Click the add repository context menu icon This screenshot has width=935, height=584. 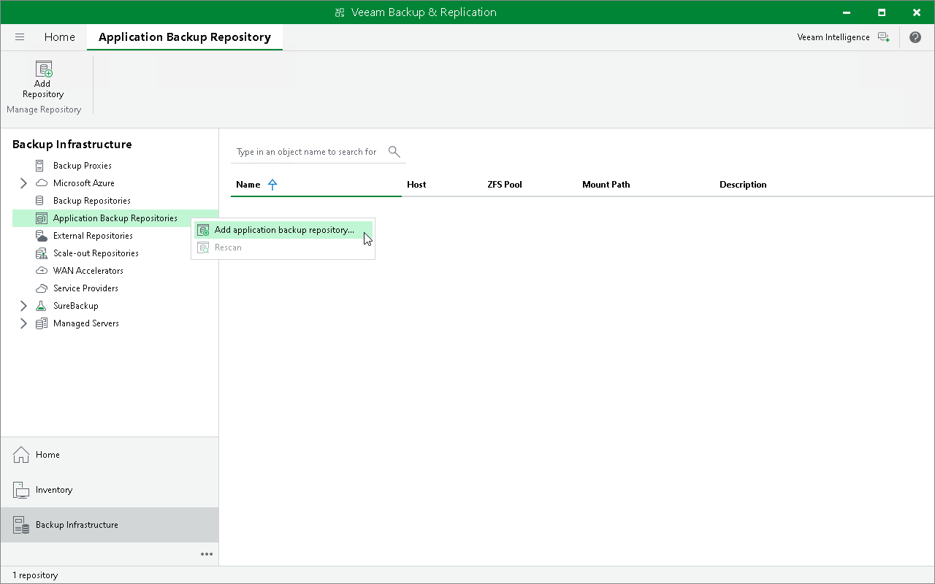[204, 230]
